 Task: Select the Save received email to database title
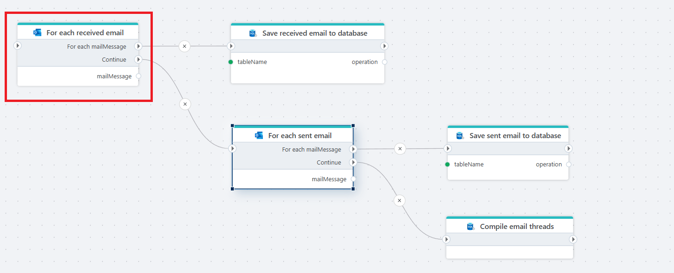[x=314, y=33]
